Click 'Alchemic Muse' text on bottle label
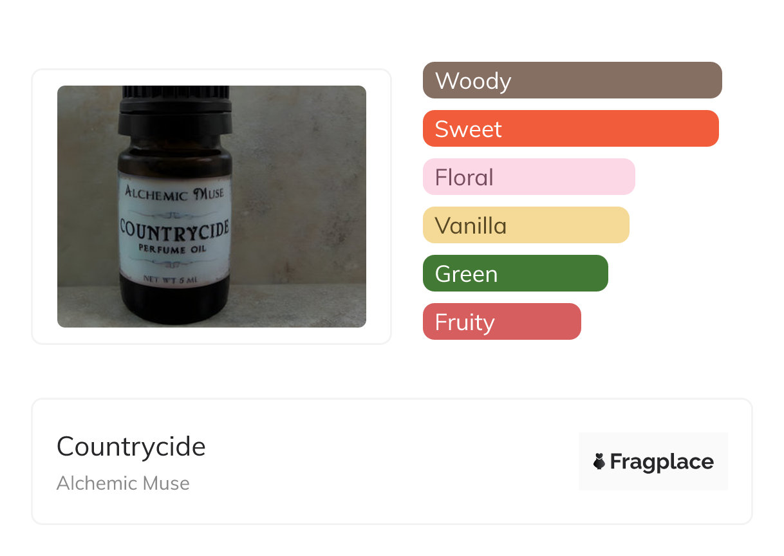The width and height of the screenshot is (784, 556). tap(174, 192)
